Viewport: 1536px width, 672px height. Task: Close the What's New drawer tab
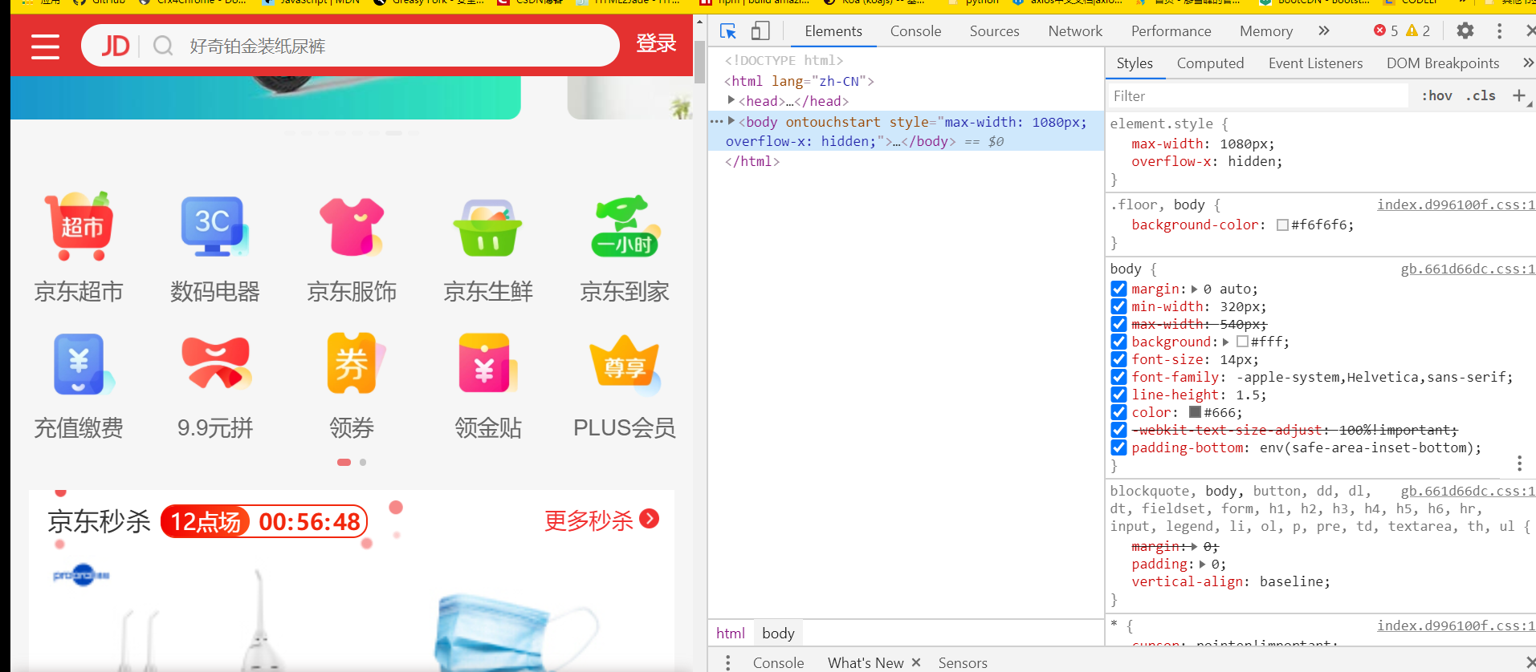tap(916, 662)
